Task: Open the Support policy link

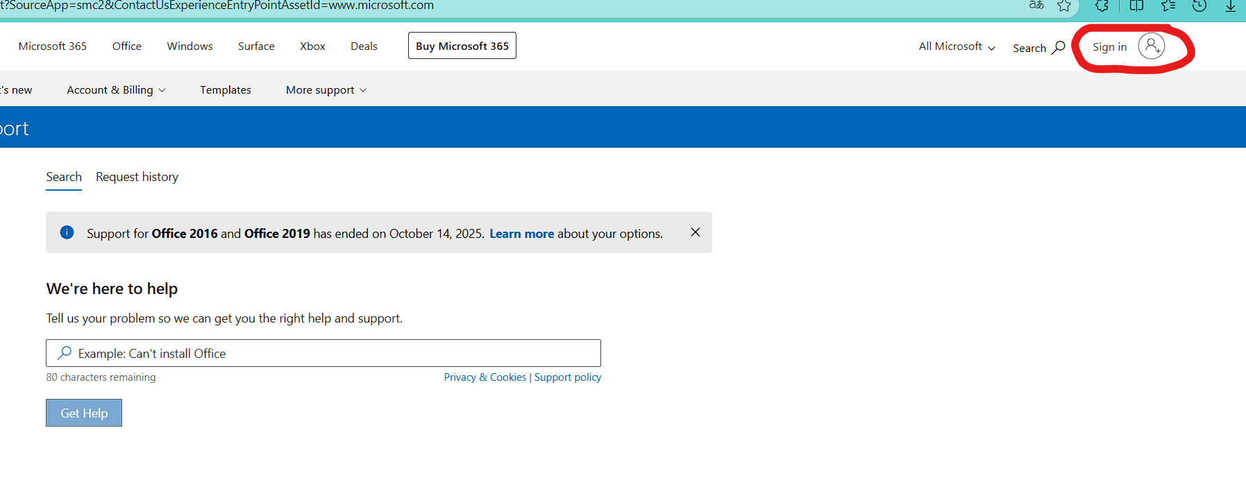Action: point(568,377)
